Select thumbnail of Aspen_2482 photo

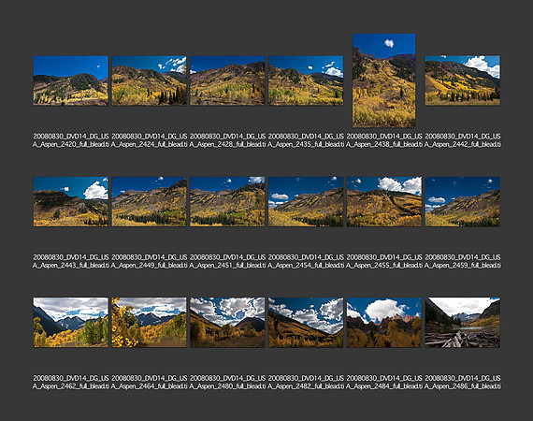point(306,323)
